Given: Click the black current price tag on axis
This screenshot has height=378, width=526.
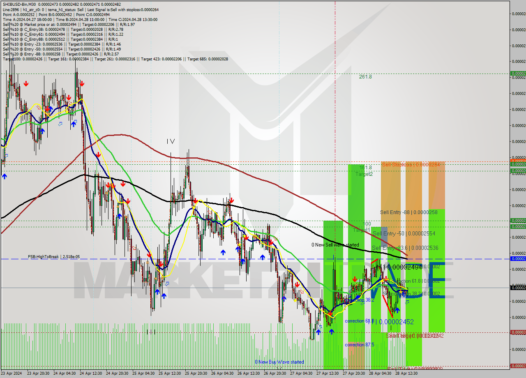Looking at the screenshot, I should [x=518, y=288].
